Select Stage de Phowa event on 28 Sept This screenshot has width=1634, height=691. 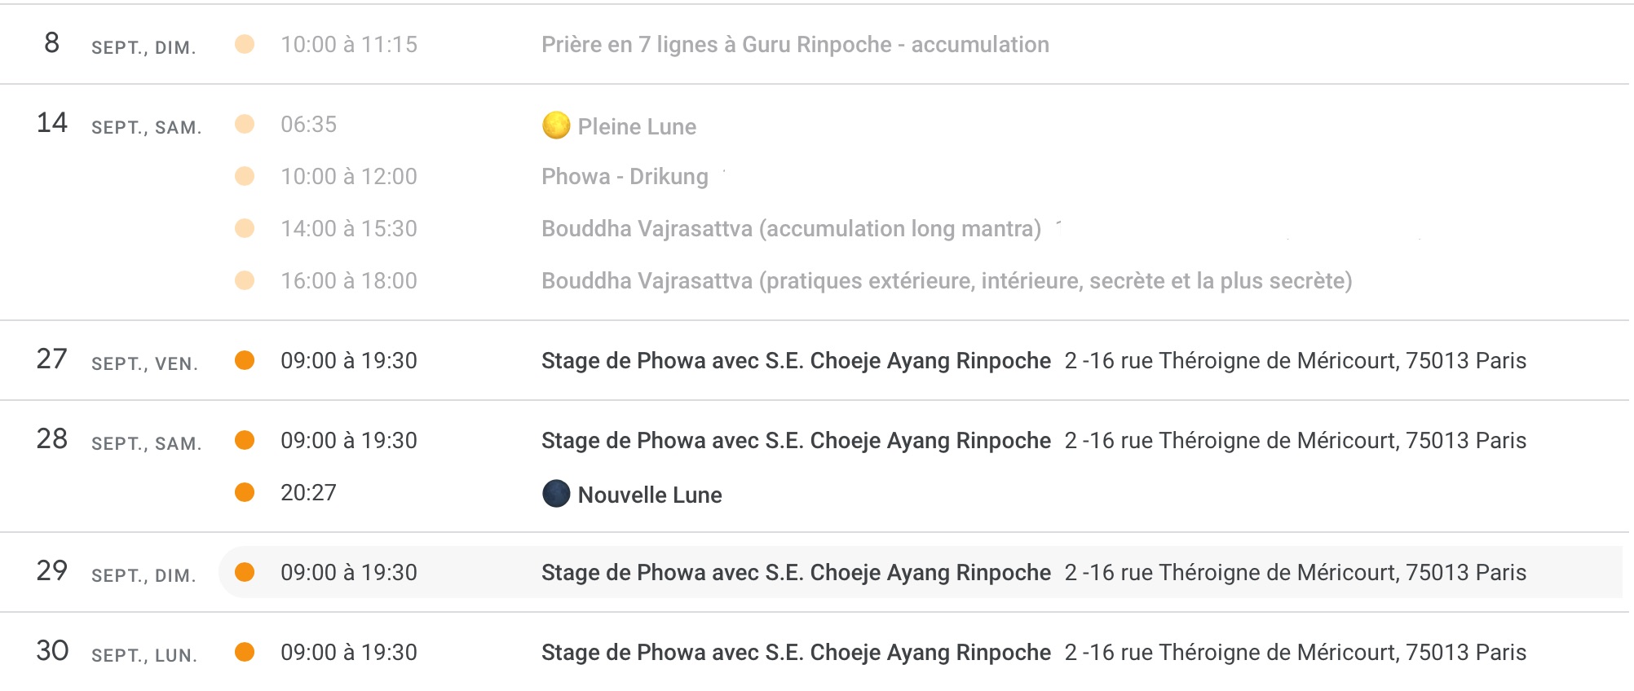click(x=796, y=441)
